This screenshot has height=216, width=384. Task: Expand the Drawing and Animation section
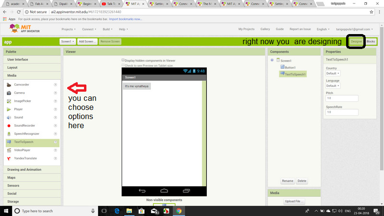[32, 169]
